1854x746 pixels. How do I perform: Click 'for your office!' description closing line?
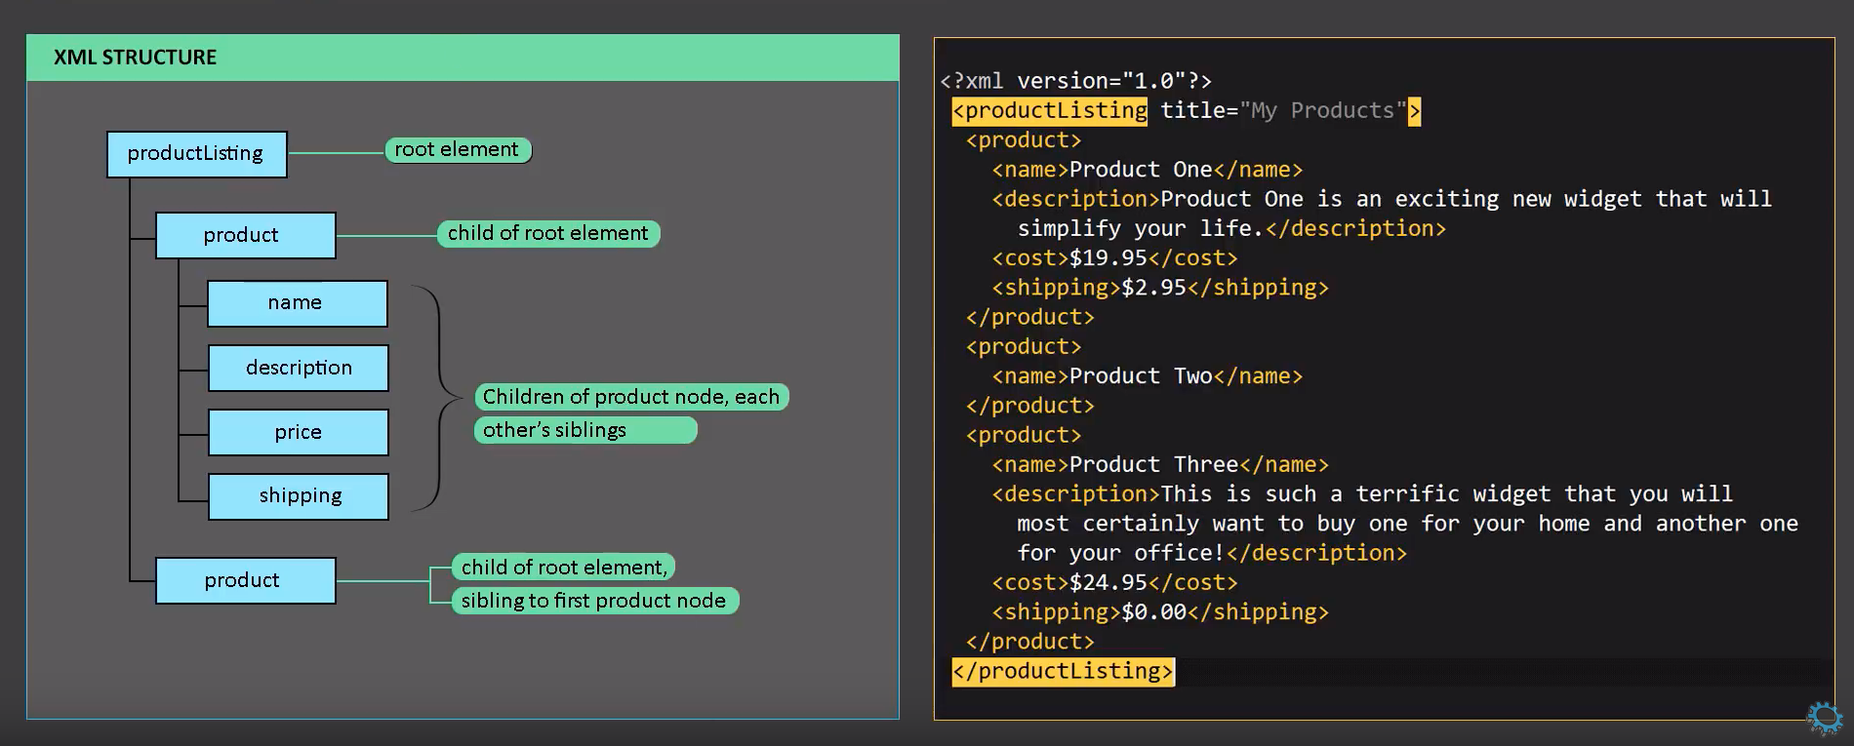[1212, 553]
